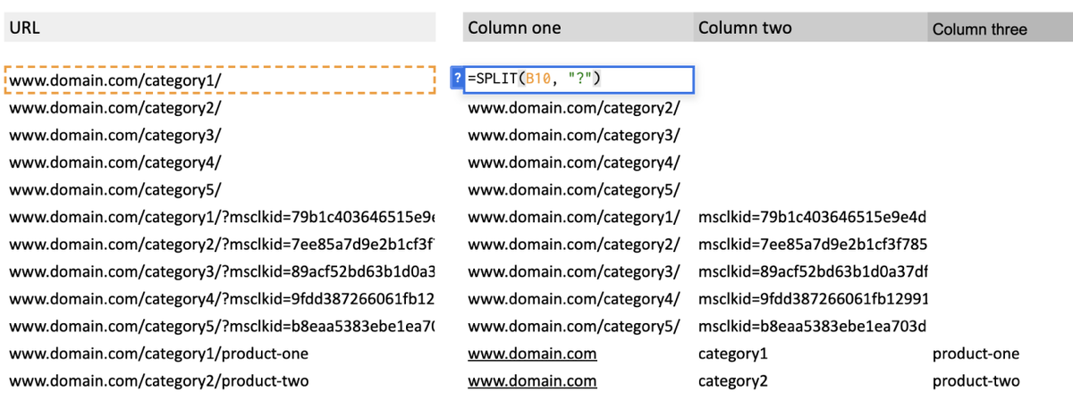Screen dimensions: 1073x400
Task: Click URL cell with msclkid=79b1c403646515e9
Action: [x=222, y=217]
